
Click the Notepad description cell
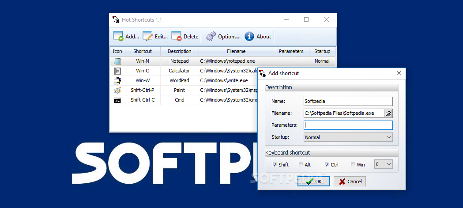click(x=180, y=61)
